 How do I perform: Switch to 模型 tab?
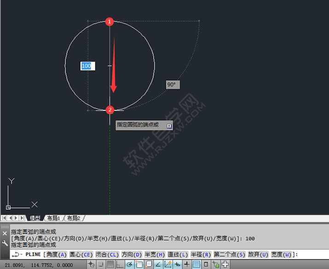(x=35, y=218)
